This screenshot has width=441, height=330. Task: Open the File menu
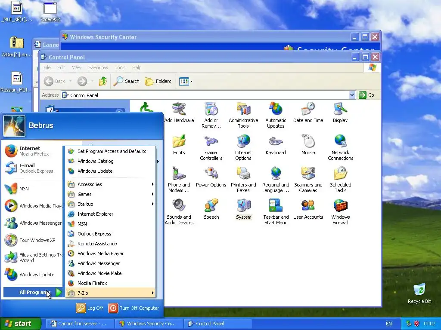click(47, 67)
